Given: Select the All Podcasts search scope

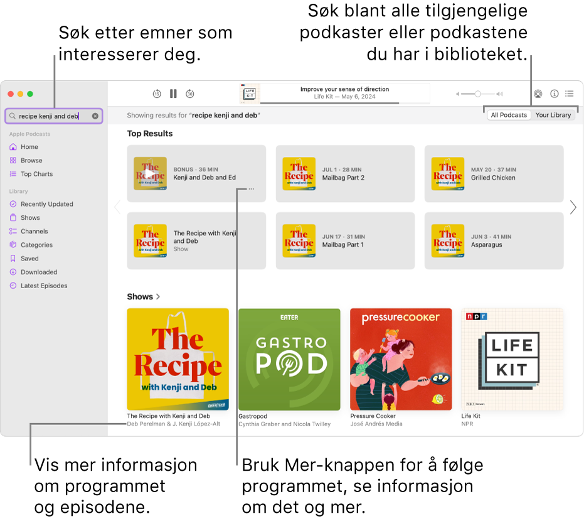Looking at the screenshot, I should tap(509, 115).
